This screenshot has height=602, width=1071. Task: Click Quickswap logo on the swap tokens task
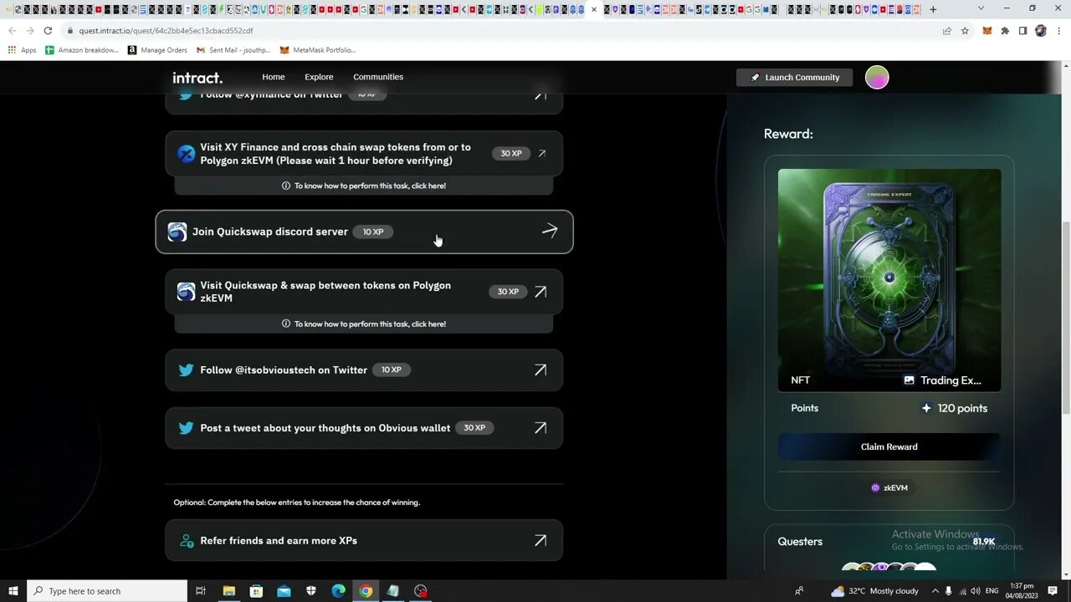click(x=186, y=292)
